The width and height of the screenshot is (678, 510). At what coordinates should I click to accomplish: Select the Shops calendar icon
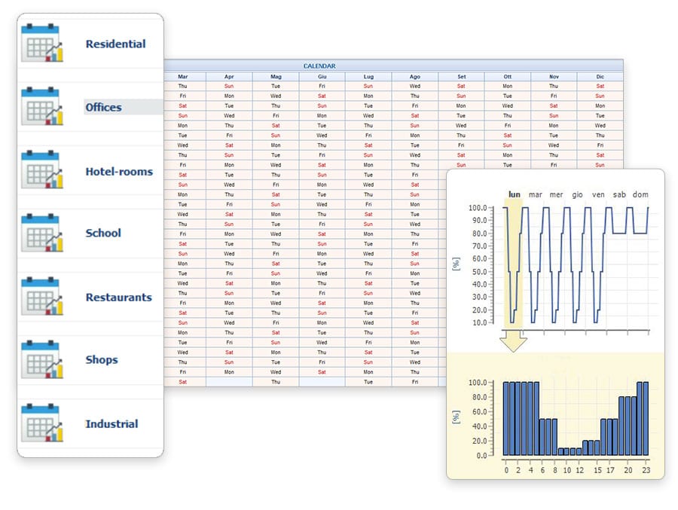pos(43,359)
